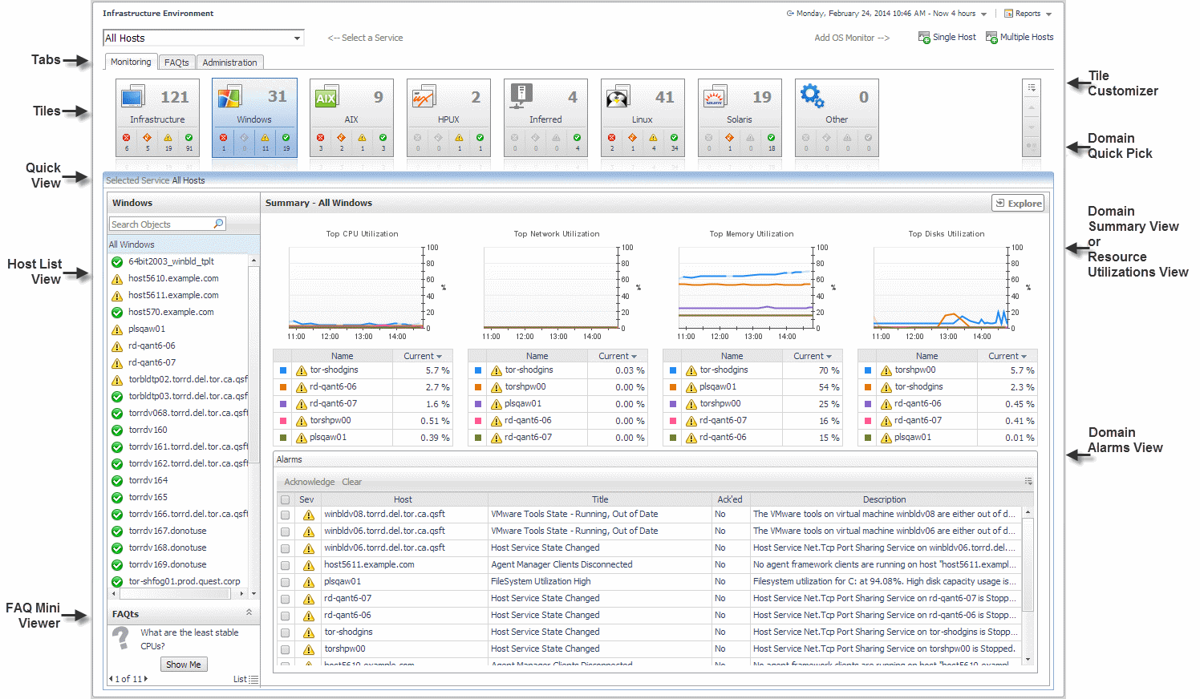Check the alarm row for plsqaw01

[x=285, y=582]
